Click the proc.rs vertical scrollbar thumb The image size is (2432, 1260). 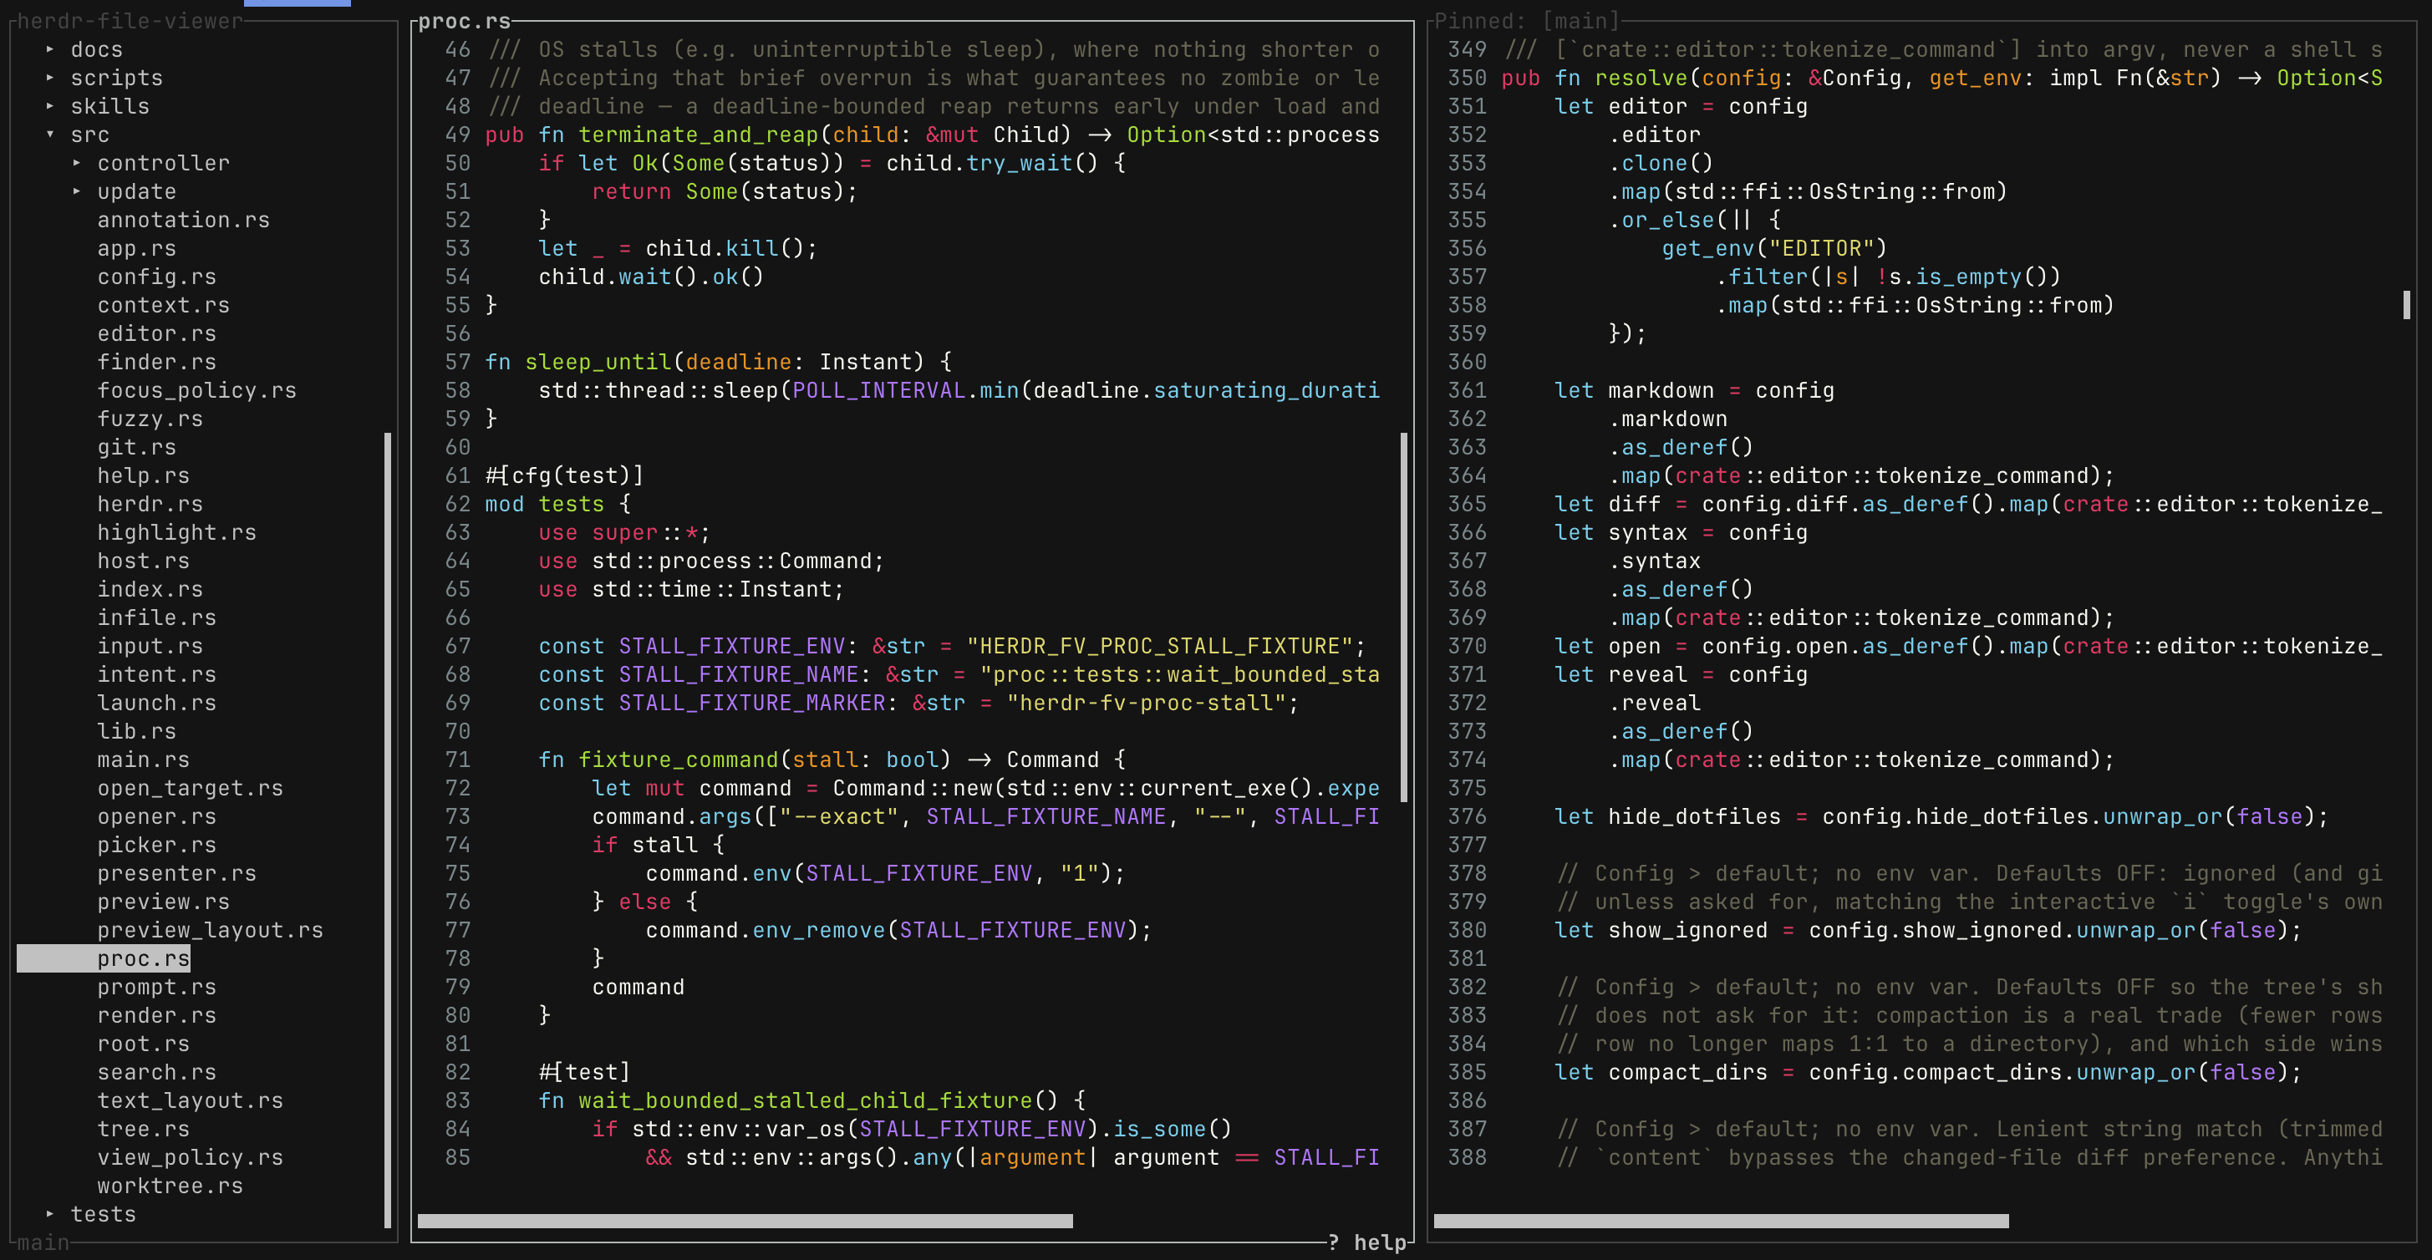point(1404,617)
